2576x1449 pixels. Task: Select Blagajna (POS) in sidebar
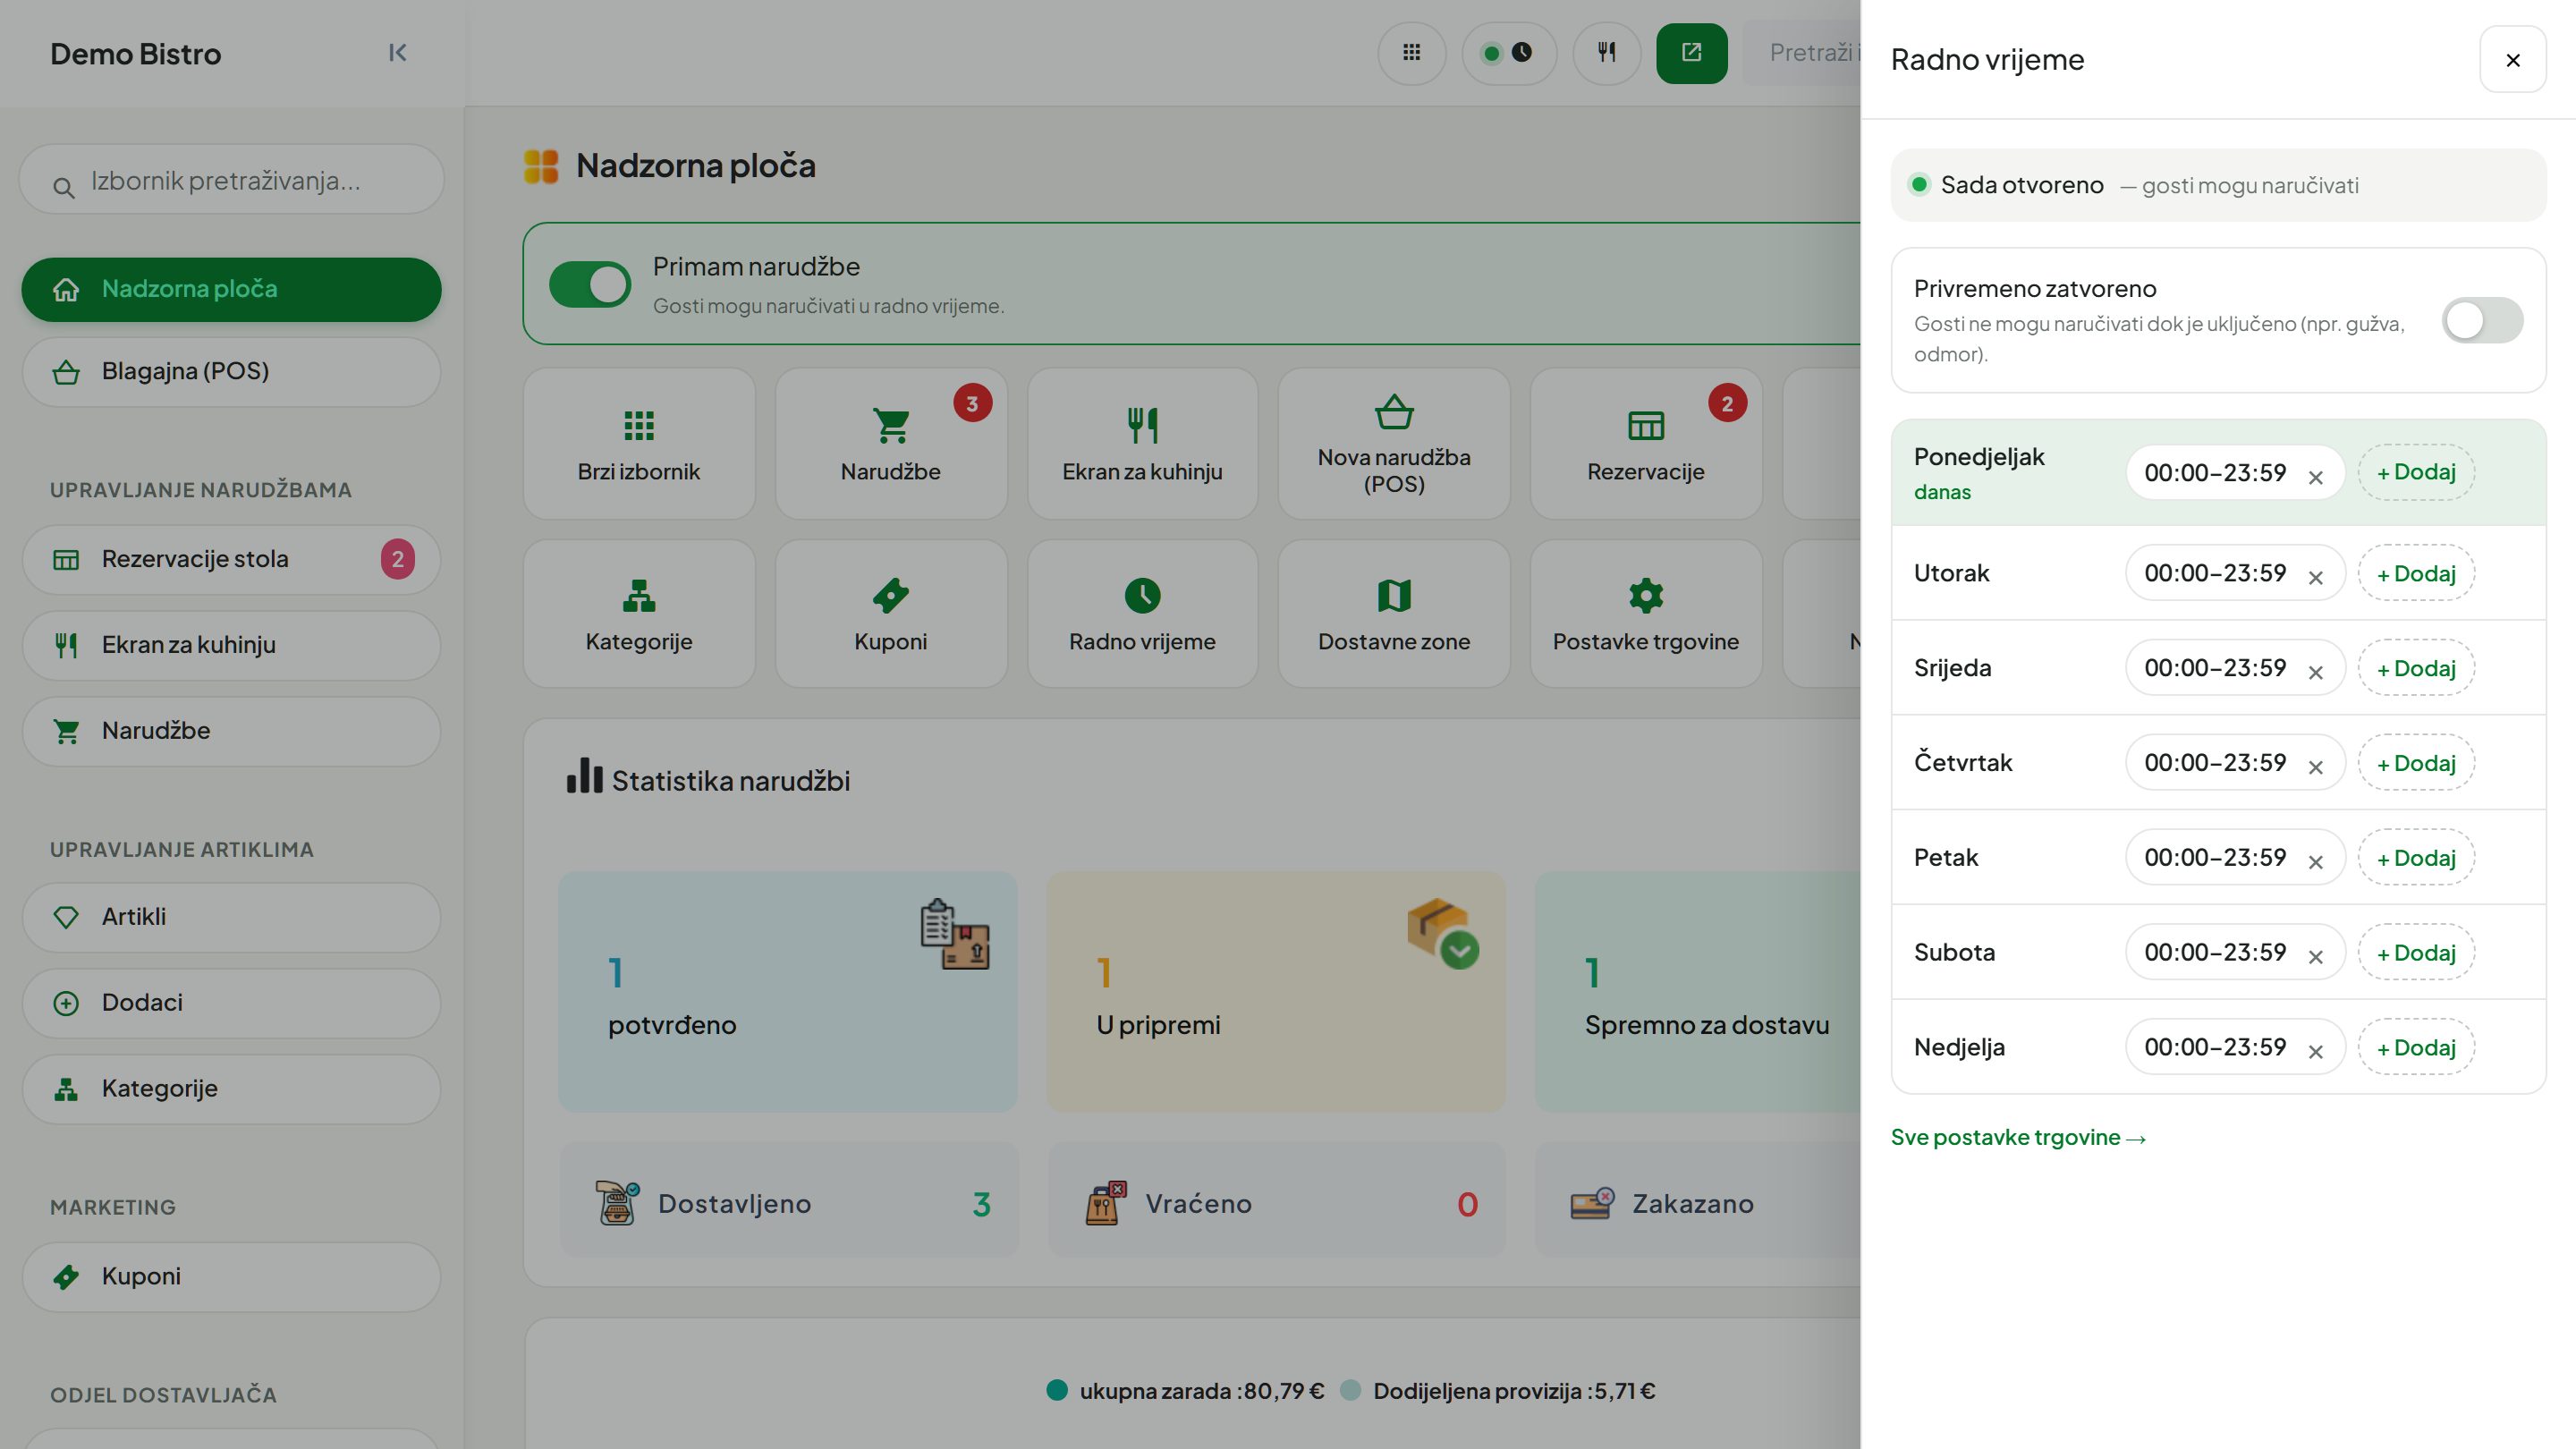coord(231,372)
